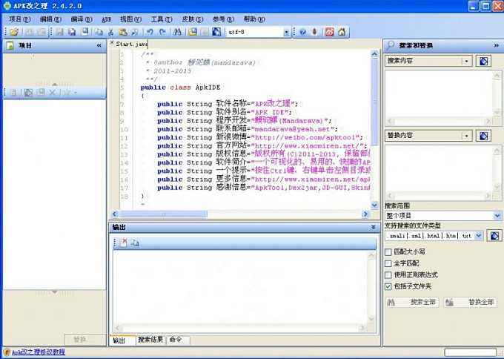Click the Redo arrow icon
The image size is (504, 359).
[162, 32]
